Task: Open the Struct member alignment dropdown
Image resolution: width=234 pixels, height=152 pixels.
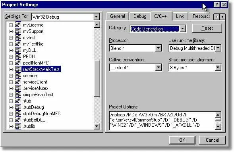Action: [218, 68]
